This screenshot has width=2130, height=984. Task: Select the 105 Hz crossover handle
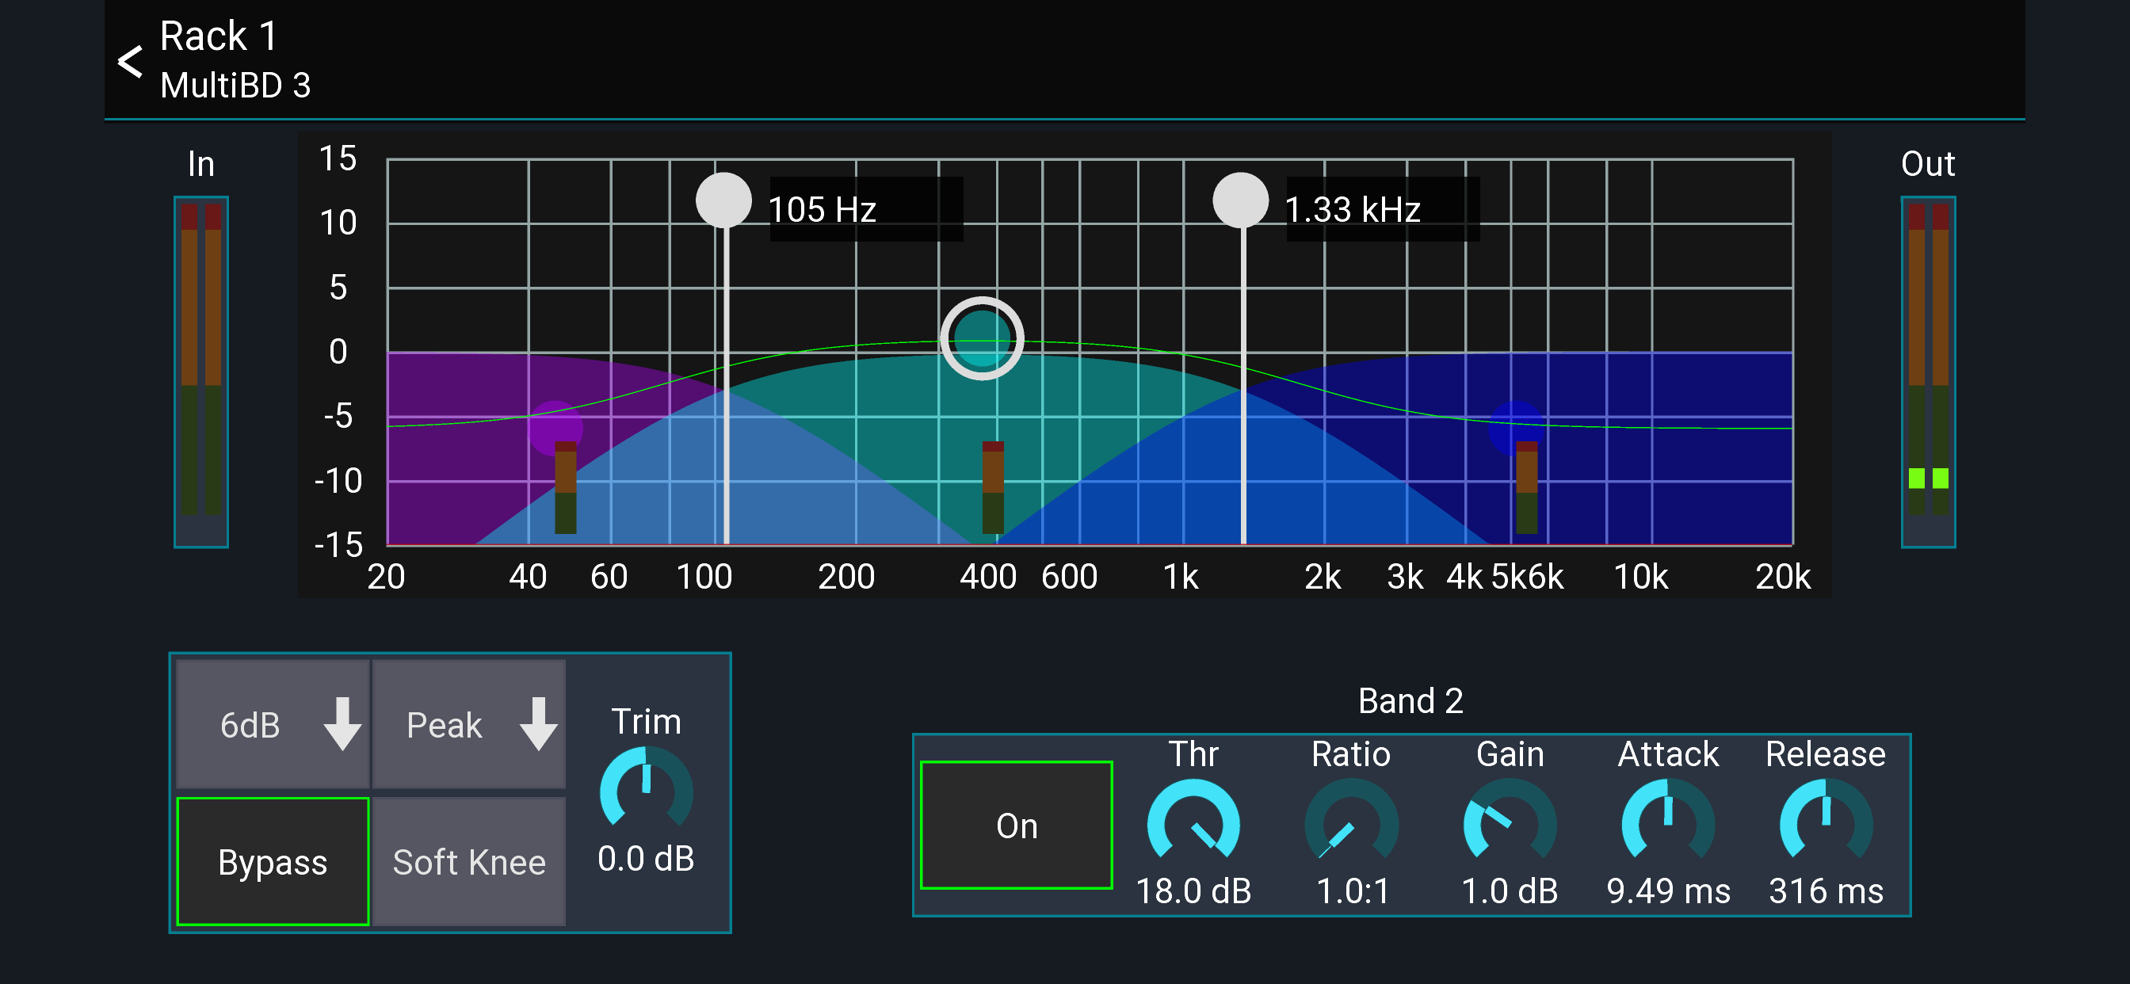pyautogui.click(x=723, y=200)
